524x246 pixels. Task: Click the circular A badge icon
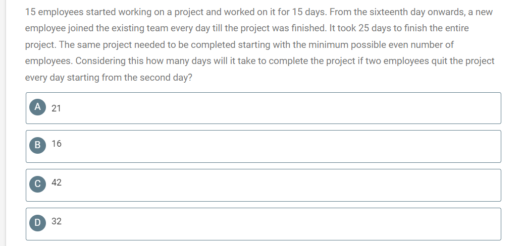click(x=37, y=107)
